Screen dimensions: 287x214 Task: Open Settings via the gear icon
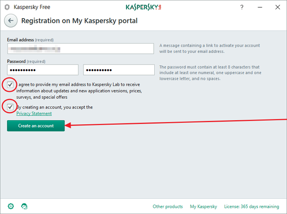(x=11, y=206)
